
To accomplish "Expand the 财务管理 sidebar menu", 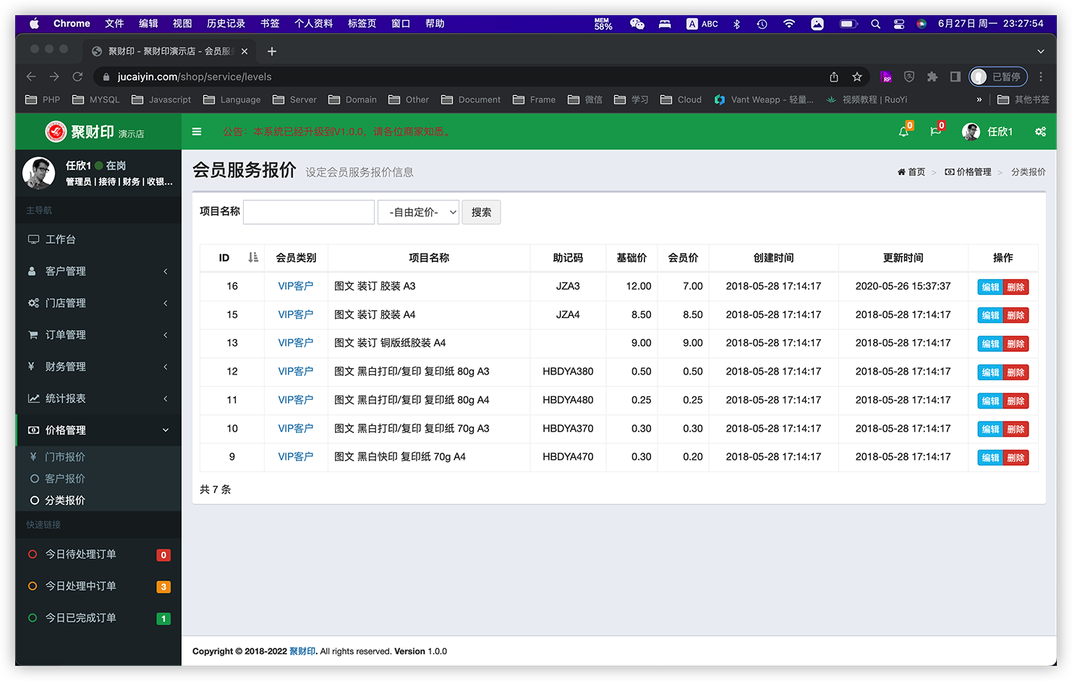I will [98, 367].
